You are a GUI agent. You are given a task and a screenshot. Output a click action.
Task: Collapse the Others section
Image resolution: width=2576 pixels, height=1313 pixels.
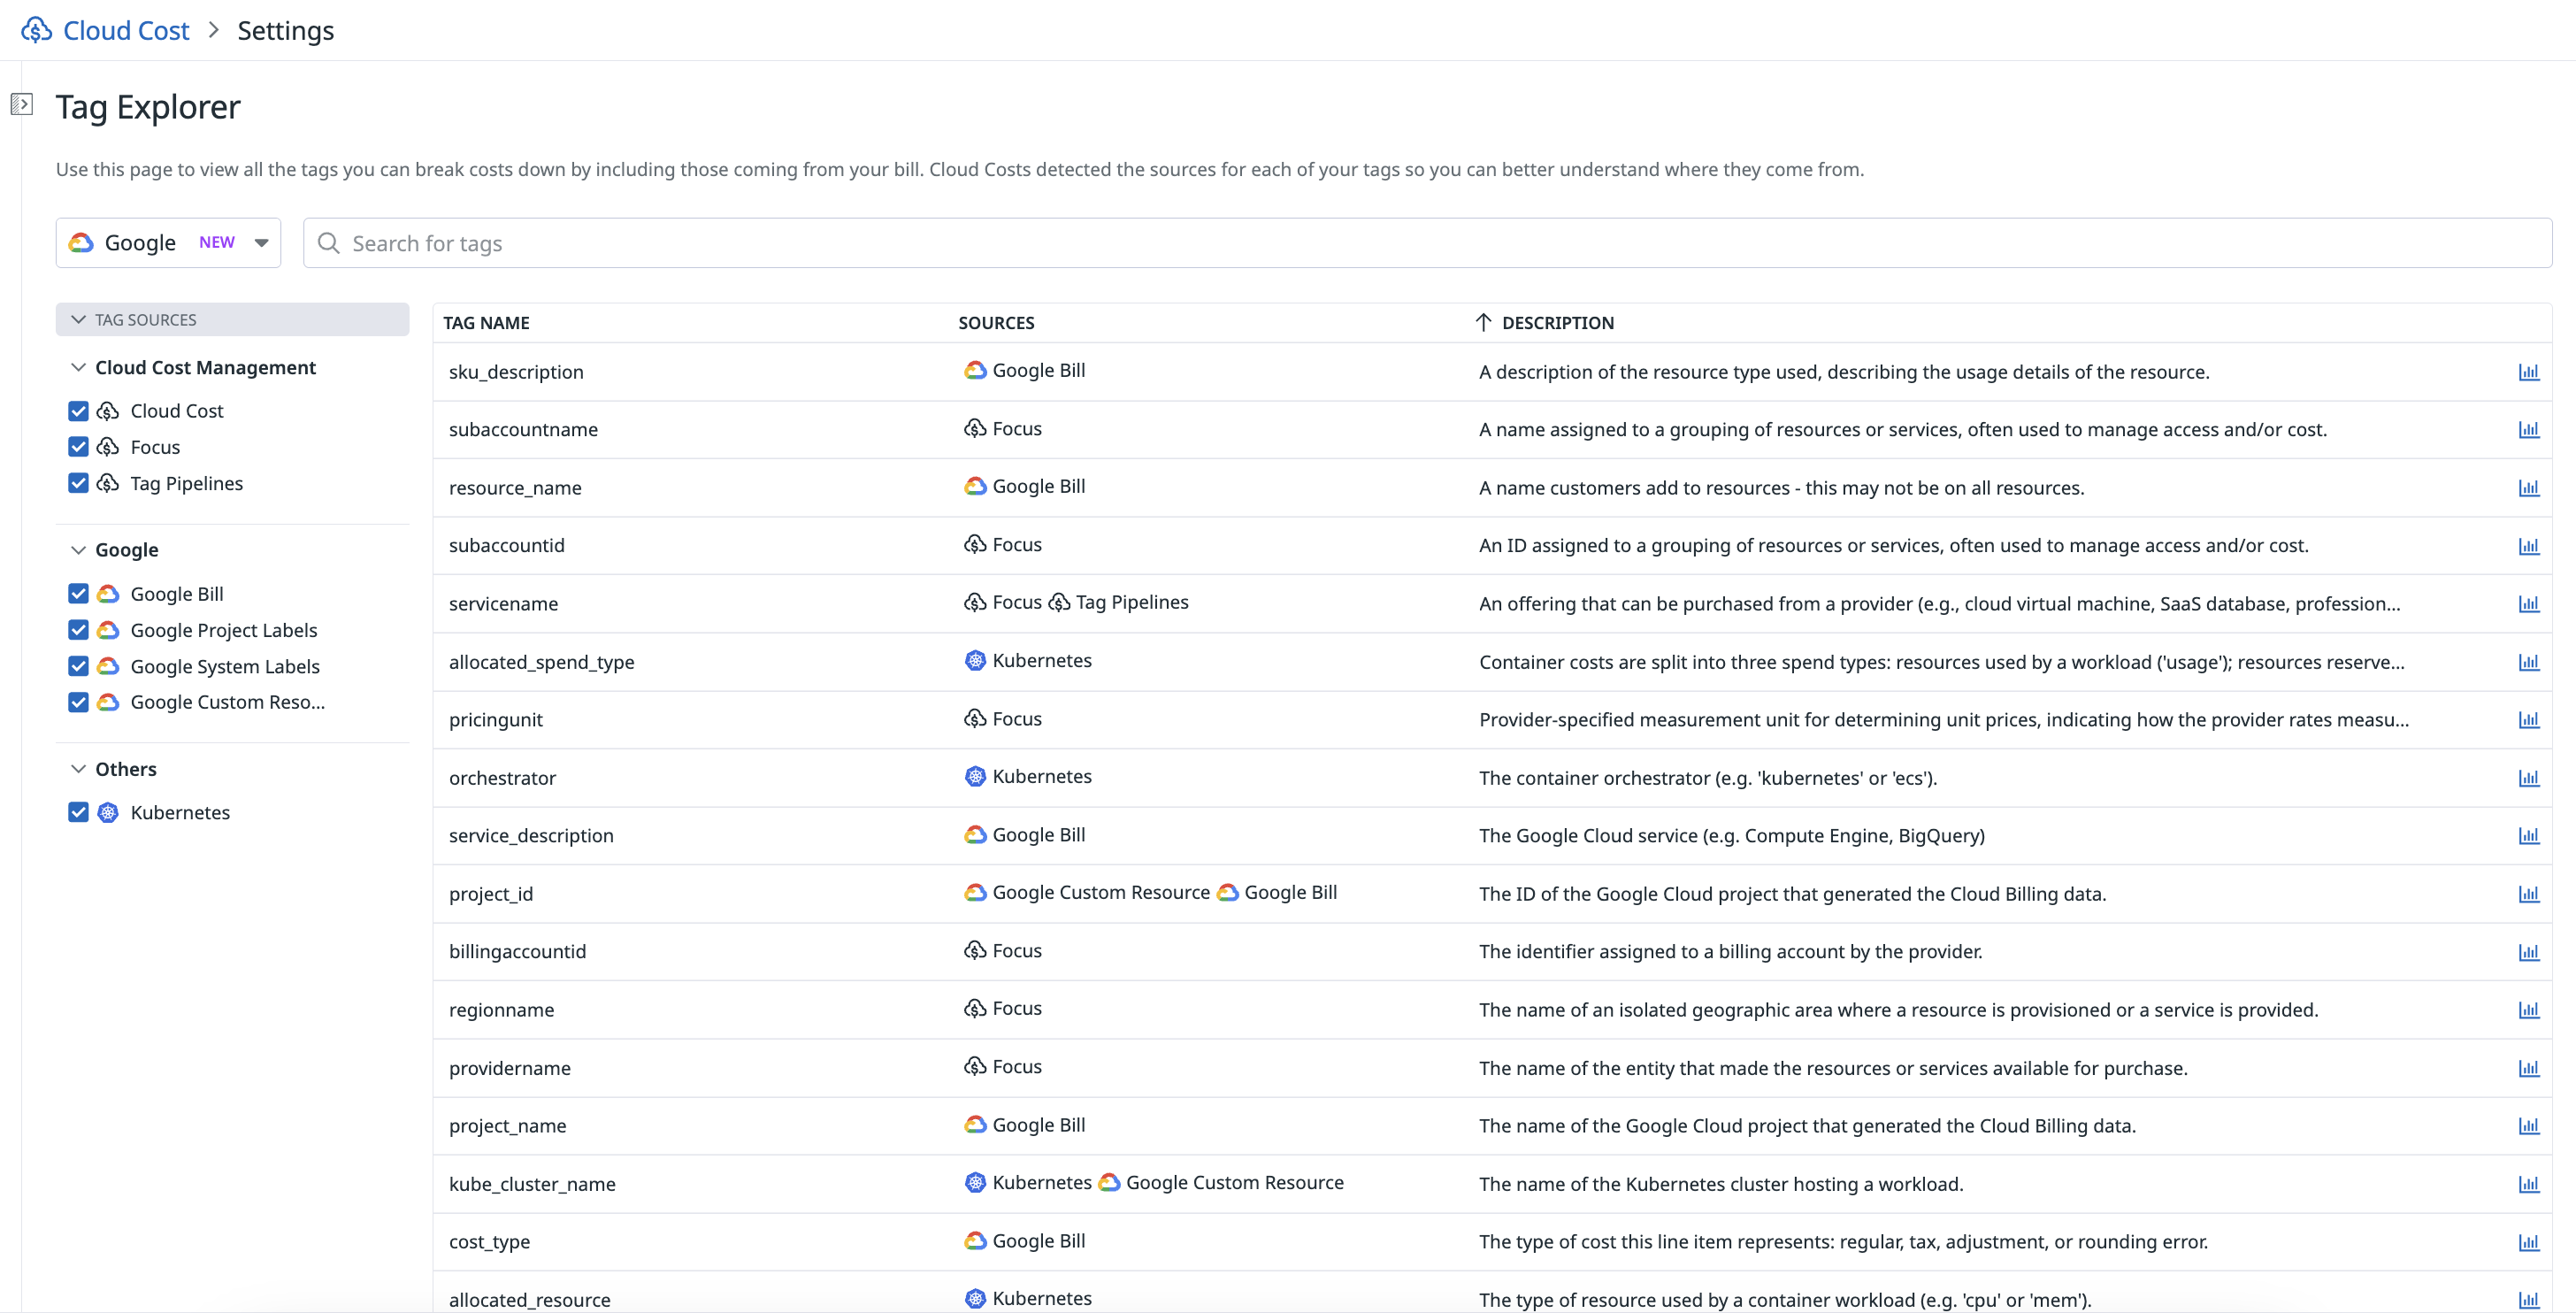click(78, 768)
